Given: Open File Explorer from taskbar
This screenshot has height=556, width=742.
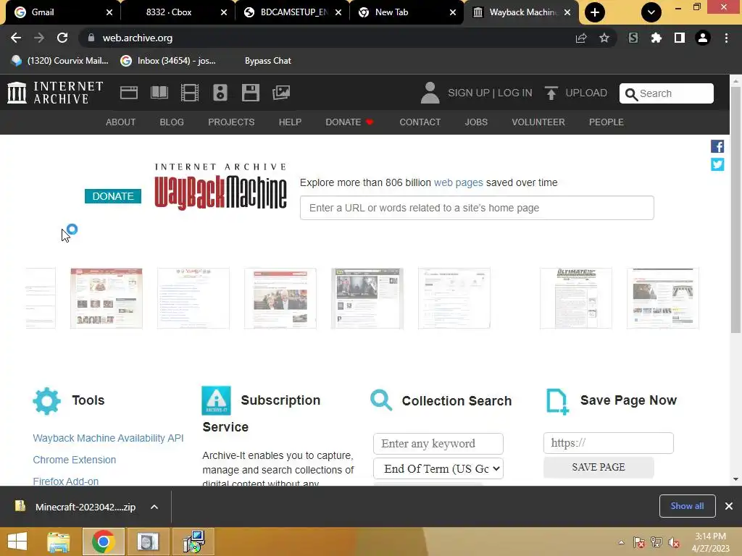Looking at the screenshot, I should pyautogui.click(x=58, y=542).
